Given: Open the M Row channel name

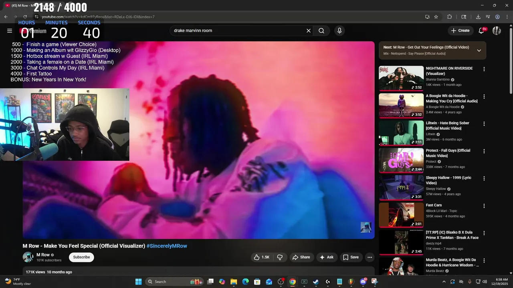Looking at the screenshot, I should point(43,255).
